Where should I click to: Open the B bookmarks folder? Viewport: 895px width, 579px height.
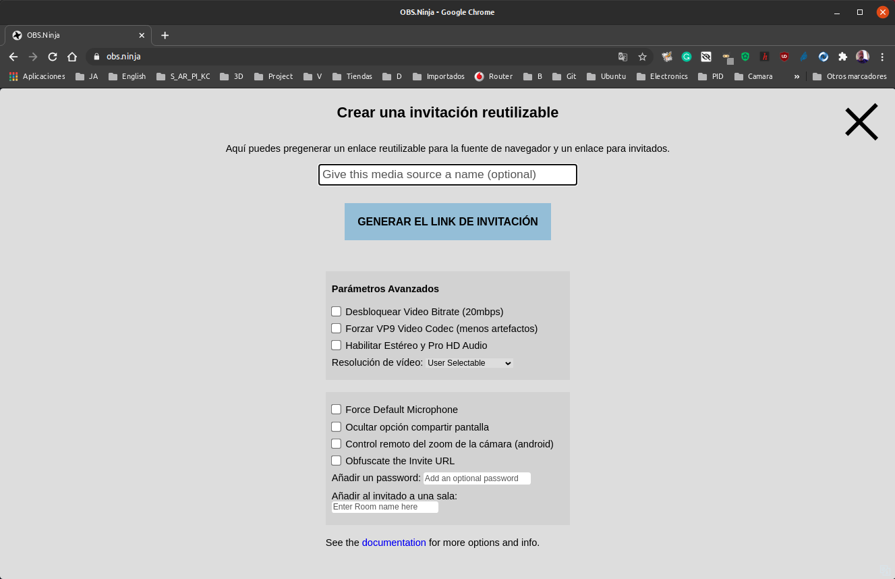532,76
